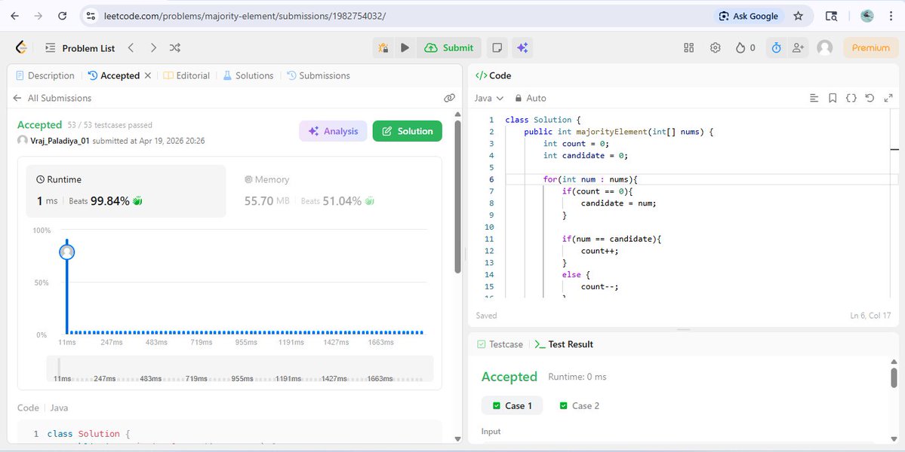The width and height of the screenshot is (905, 452).
Task: Open the Solutions tab
Action: coord(248,75)
